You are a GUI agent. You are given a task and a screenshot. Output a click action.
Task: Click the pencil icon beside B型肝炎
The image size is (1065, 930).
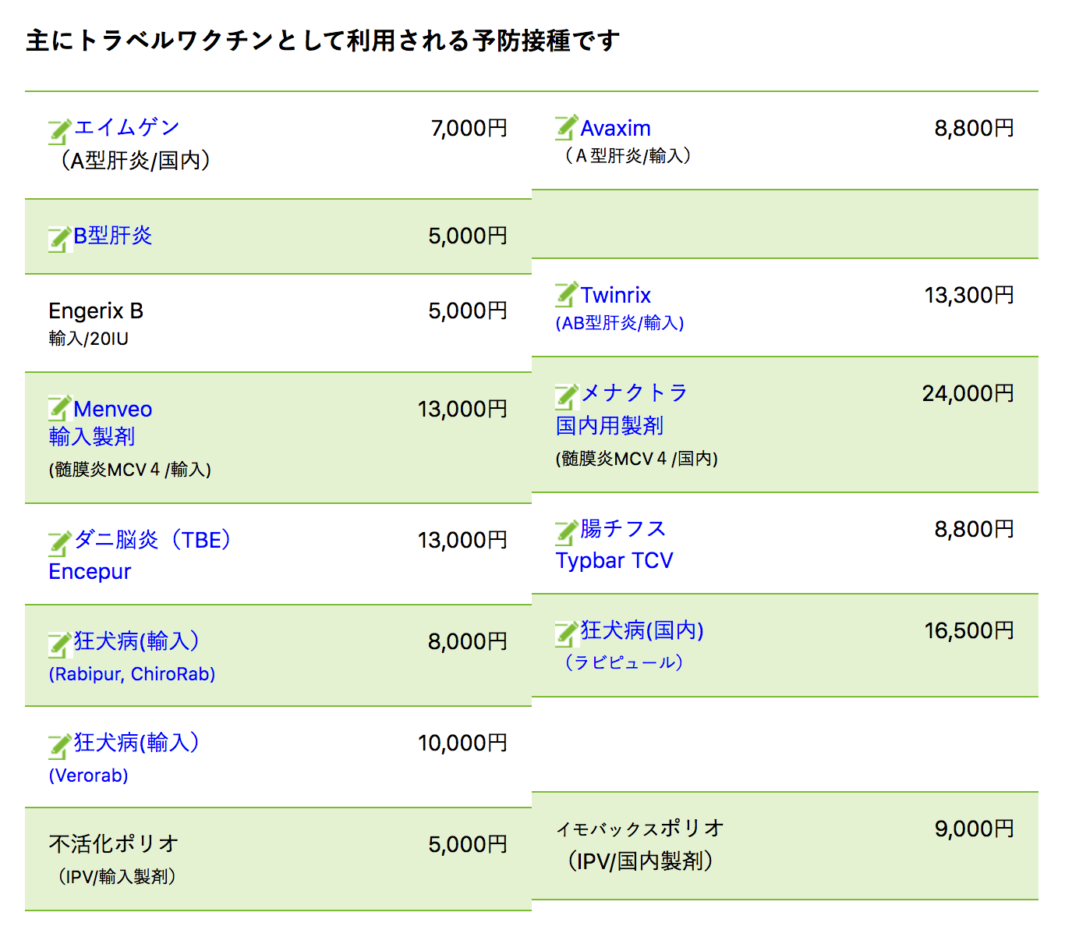tap(61, 240)
